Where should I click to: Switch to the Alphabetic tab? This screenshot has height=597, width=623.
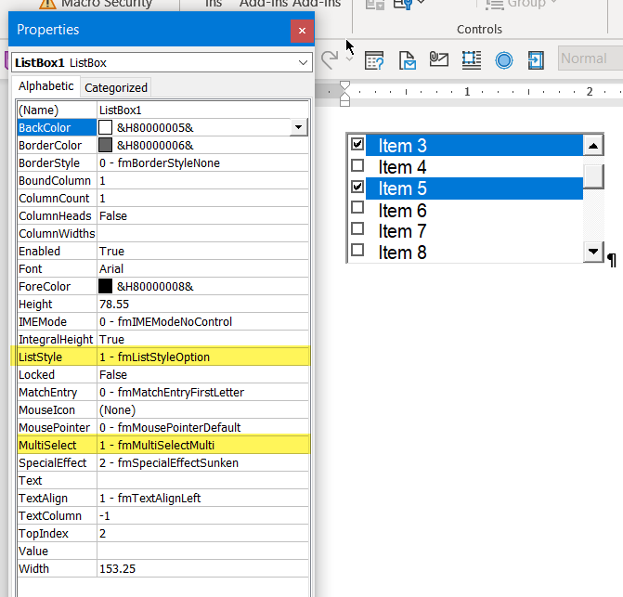click(46, 86)
